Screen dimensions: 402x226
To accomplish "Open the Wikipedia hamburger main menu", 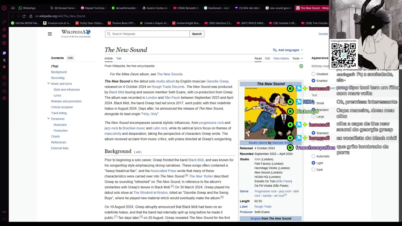I will [x=50, y=34].
